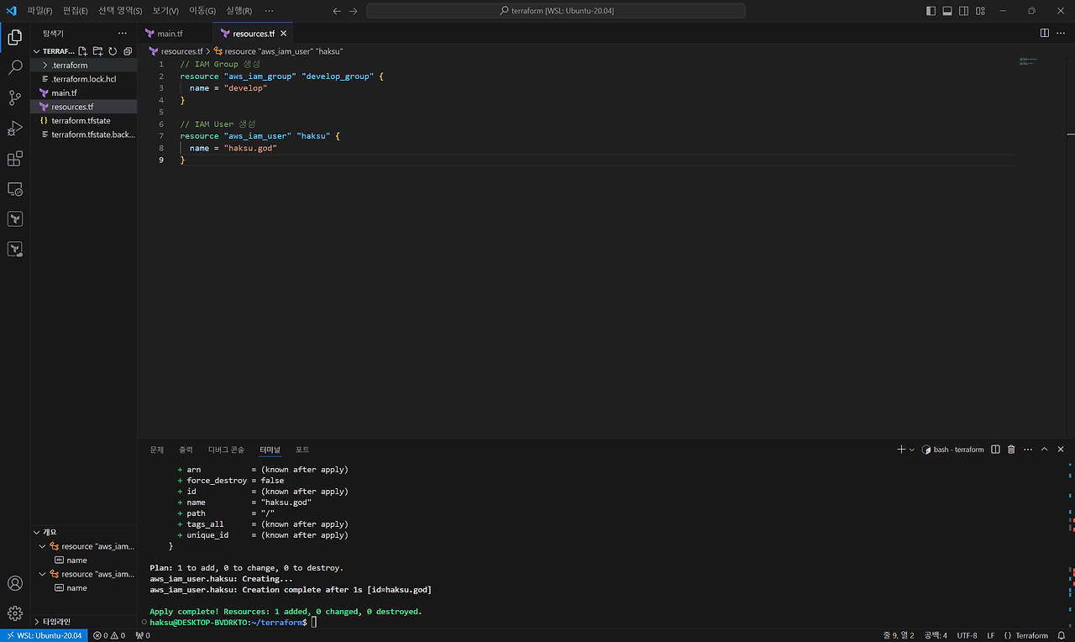Open Source Control view
Viewport: 1075px width, 642px height.
(15, 98)
